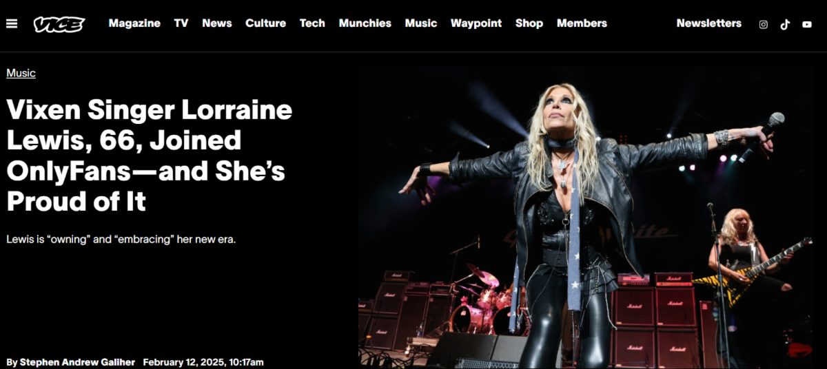Viewport: 827px width, 369px height.
Task: Go to Magazine section
Action: click(x=134, y=23)
